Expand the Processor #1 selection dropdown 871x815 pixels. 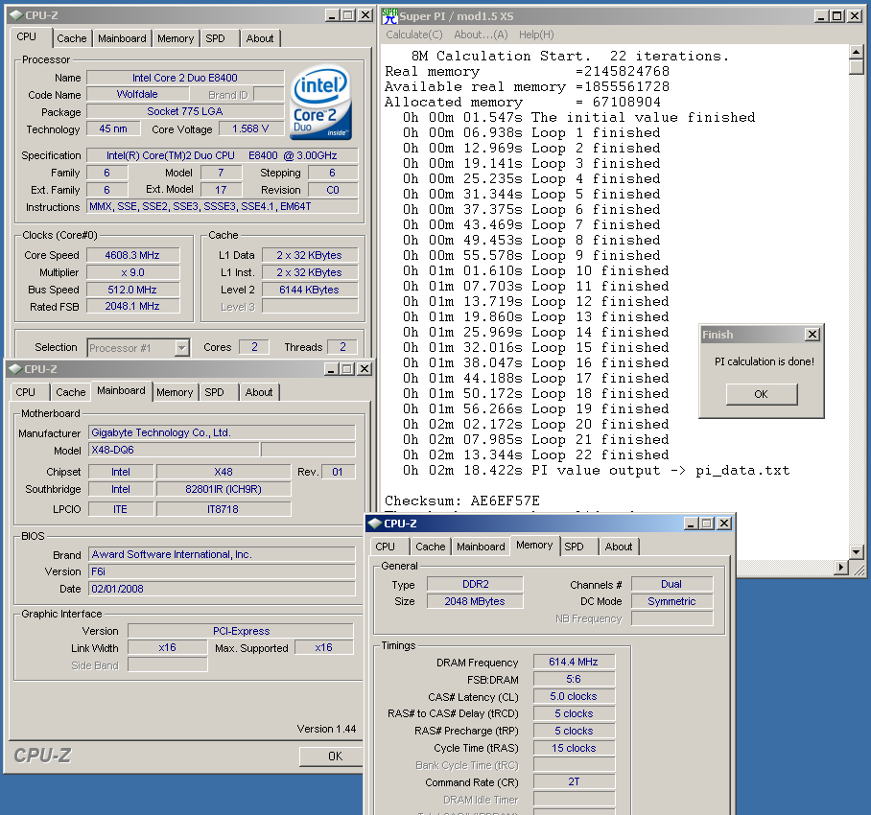pyautogui.click(x=181, y=348)
